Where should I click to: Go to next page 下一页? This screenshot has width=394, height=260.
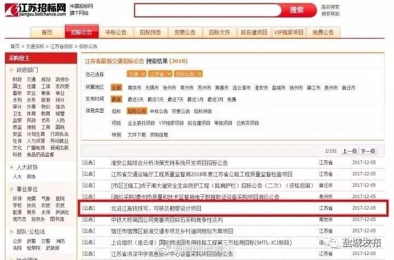[x=368, y=151]
